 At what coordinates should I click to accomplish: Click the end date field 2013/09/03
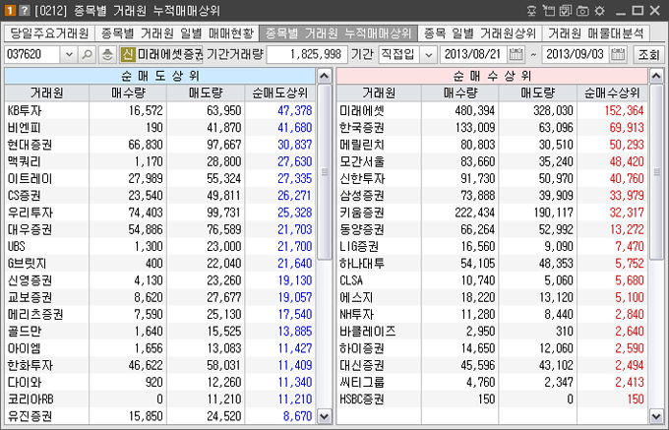pyautogui.click(x=576, y=54)
